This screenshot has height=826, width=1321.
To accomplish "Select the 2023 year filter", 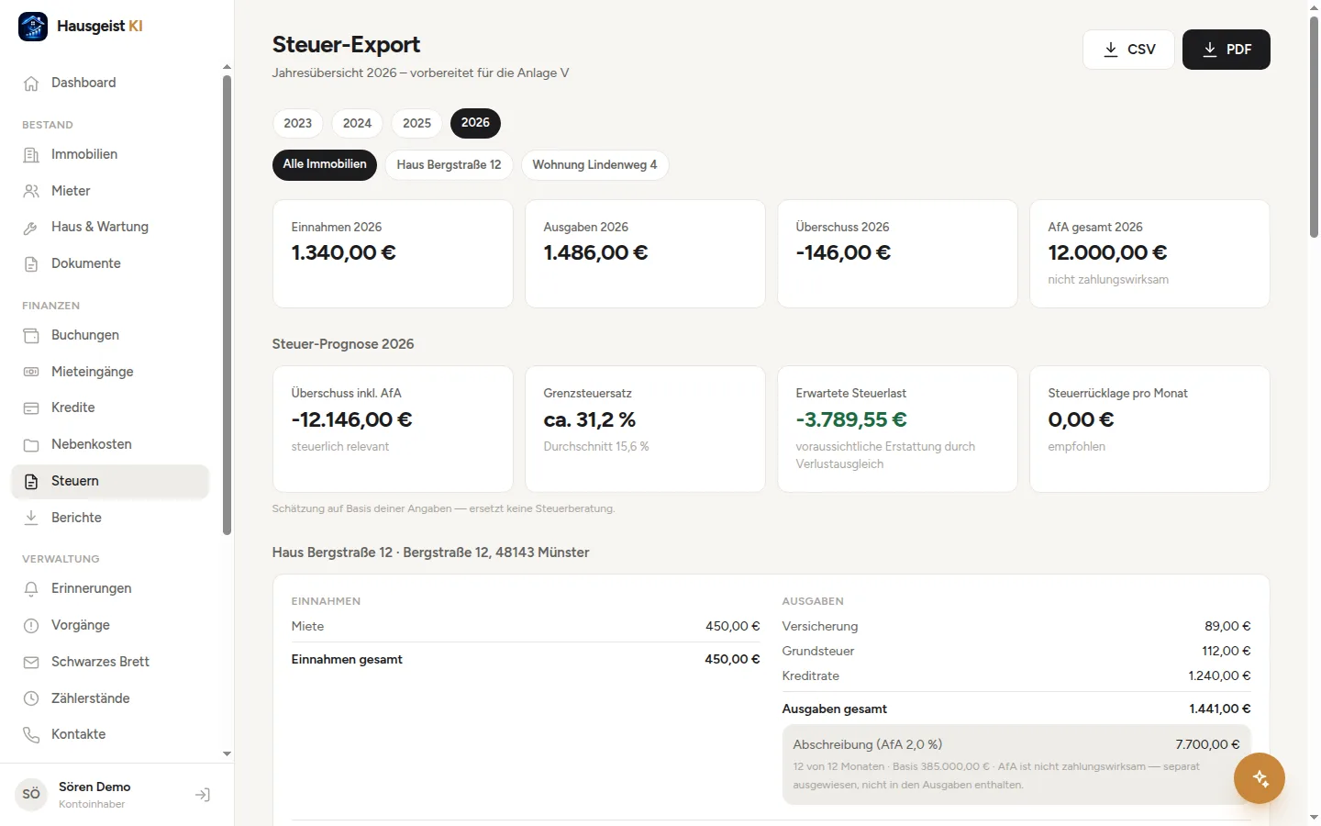I will (x=297, y=123).
